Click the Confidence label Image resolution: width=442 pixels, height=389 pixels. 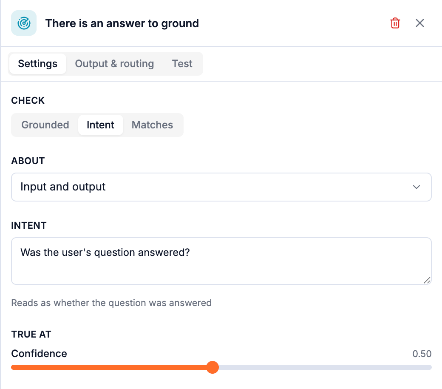tap(39, 353)
